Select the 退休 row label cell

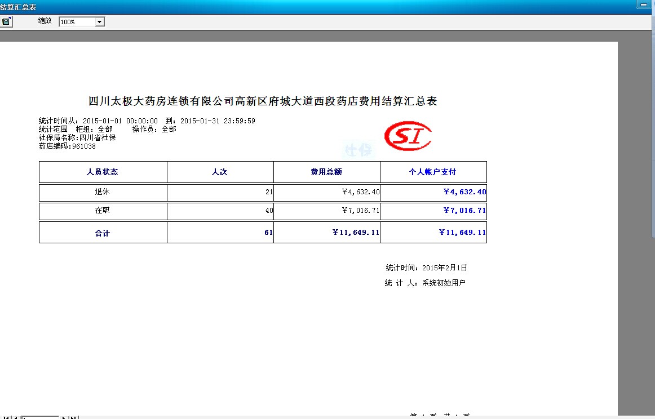point(103,192)
